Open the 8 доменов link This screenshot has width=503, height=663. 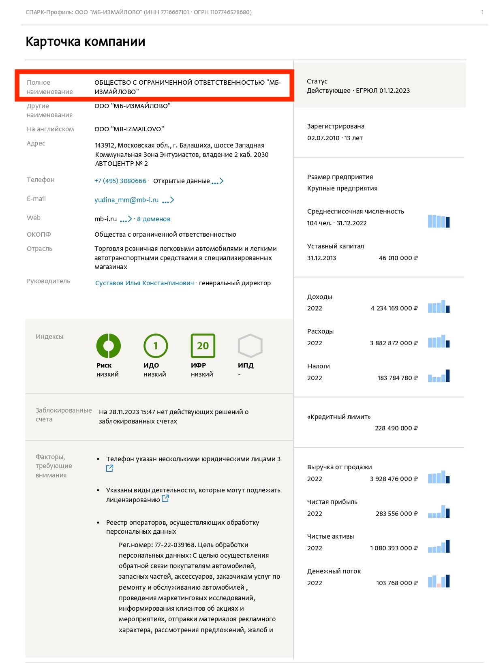pos(154,219)
